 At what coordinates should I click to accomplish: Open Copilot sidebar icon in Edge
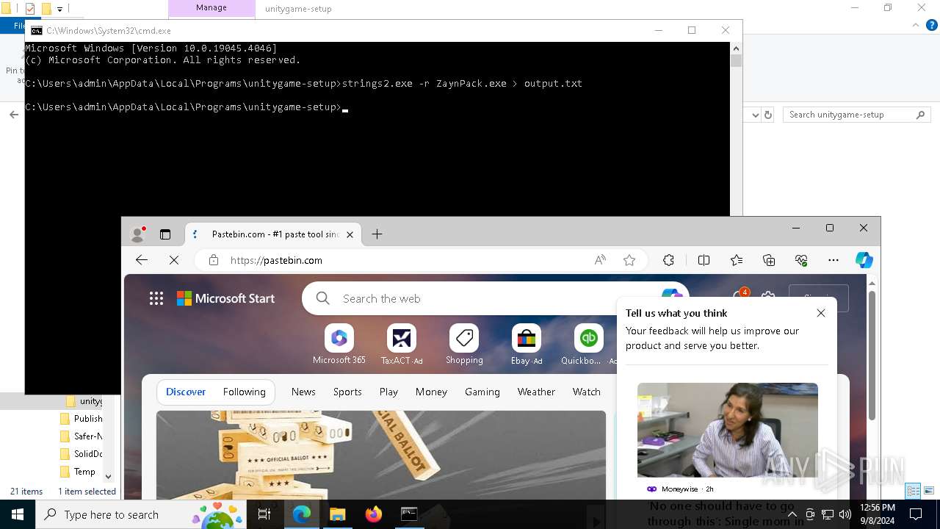tap(864, 260)
